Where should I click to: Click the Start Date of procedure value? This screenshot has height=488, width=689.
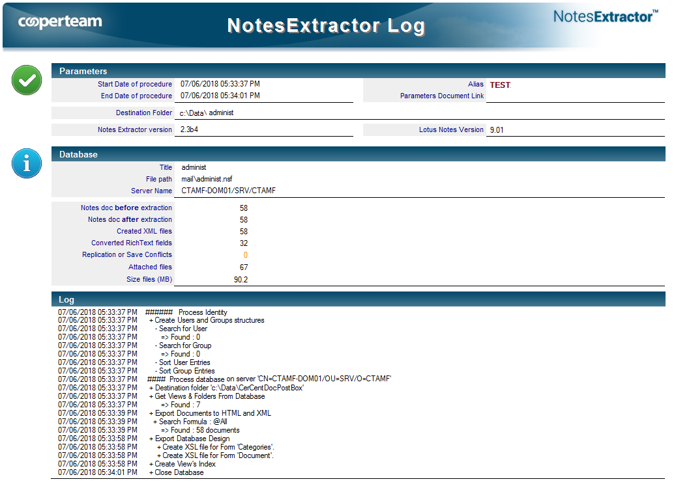click(x=220, y=84)
